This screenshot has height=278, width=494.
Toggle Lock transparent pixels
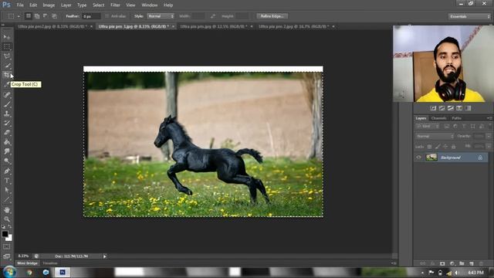[429, 147]
